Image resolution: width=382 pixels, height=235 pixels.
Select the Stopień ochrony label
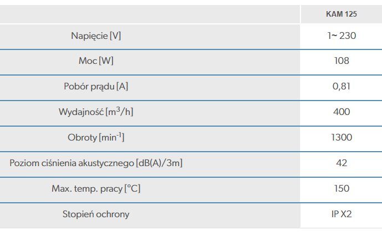pyautogui.click(x=96, y=214)
